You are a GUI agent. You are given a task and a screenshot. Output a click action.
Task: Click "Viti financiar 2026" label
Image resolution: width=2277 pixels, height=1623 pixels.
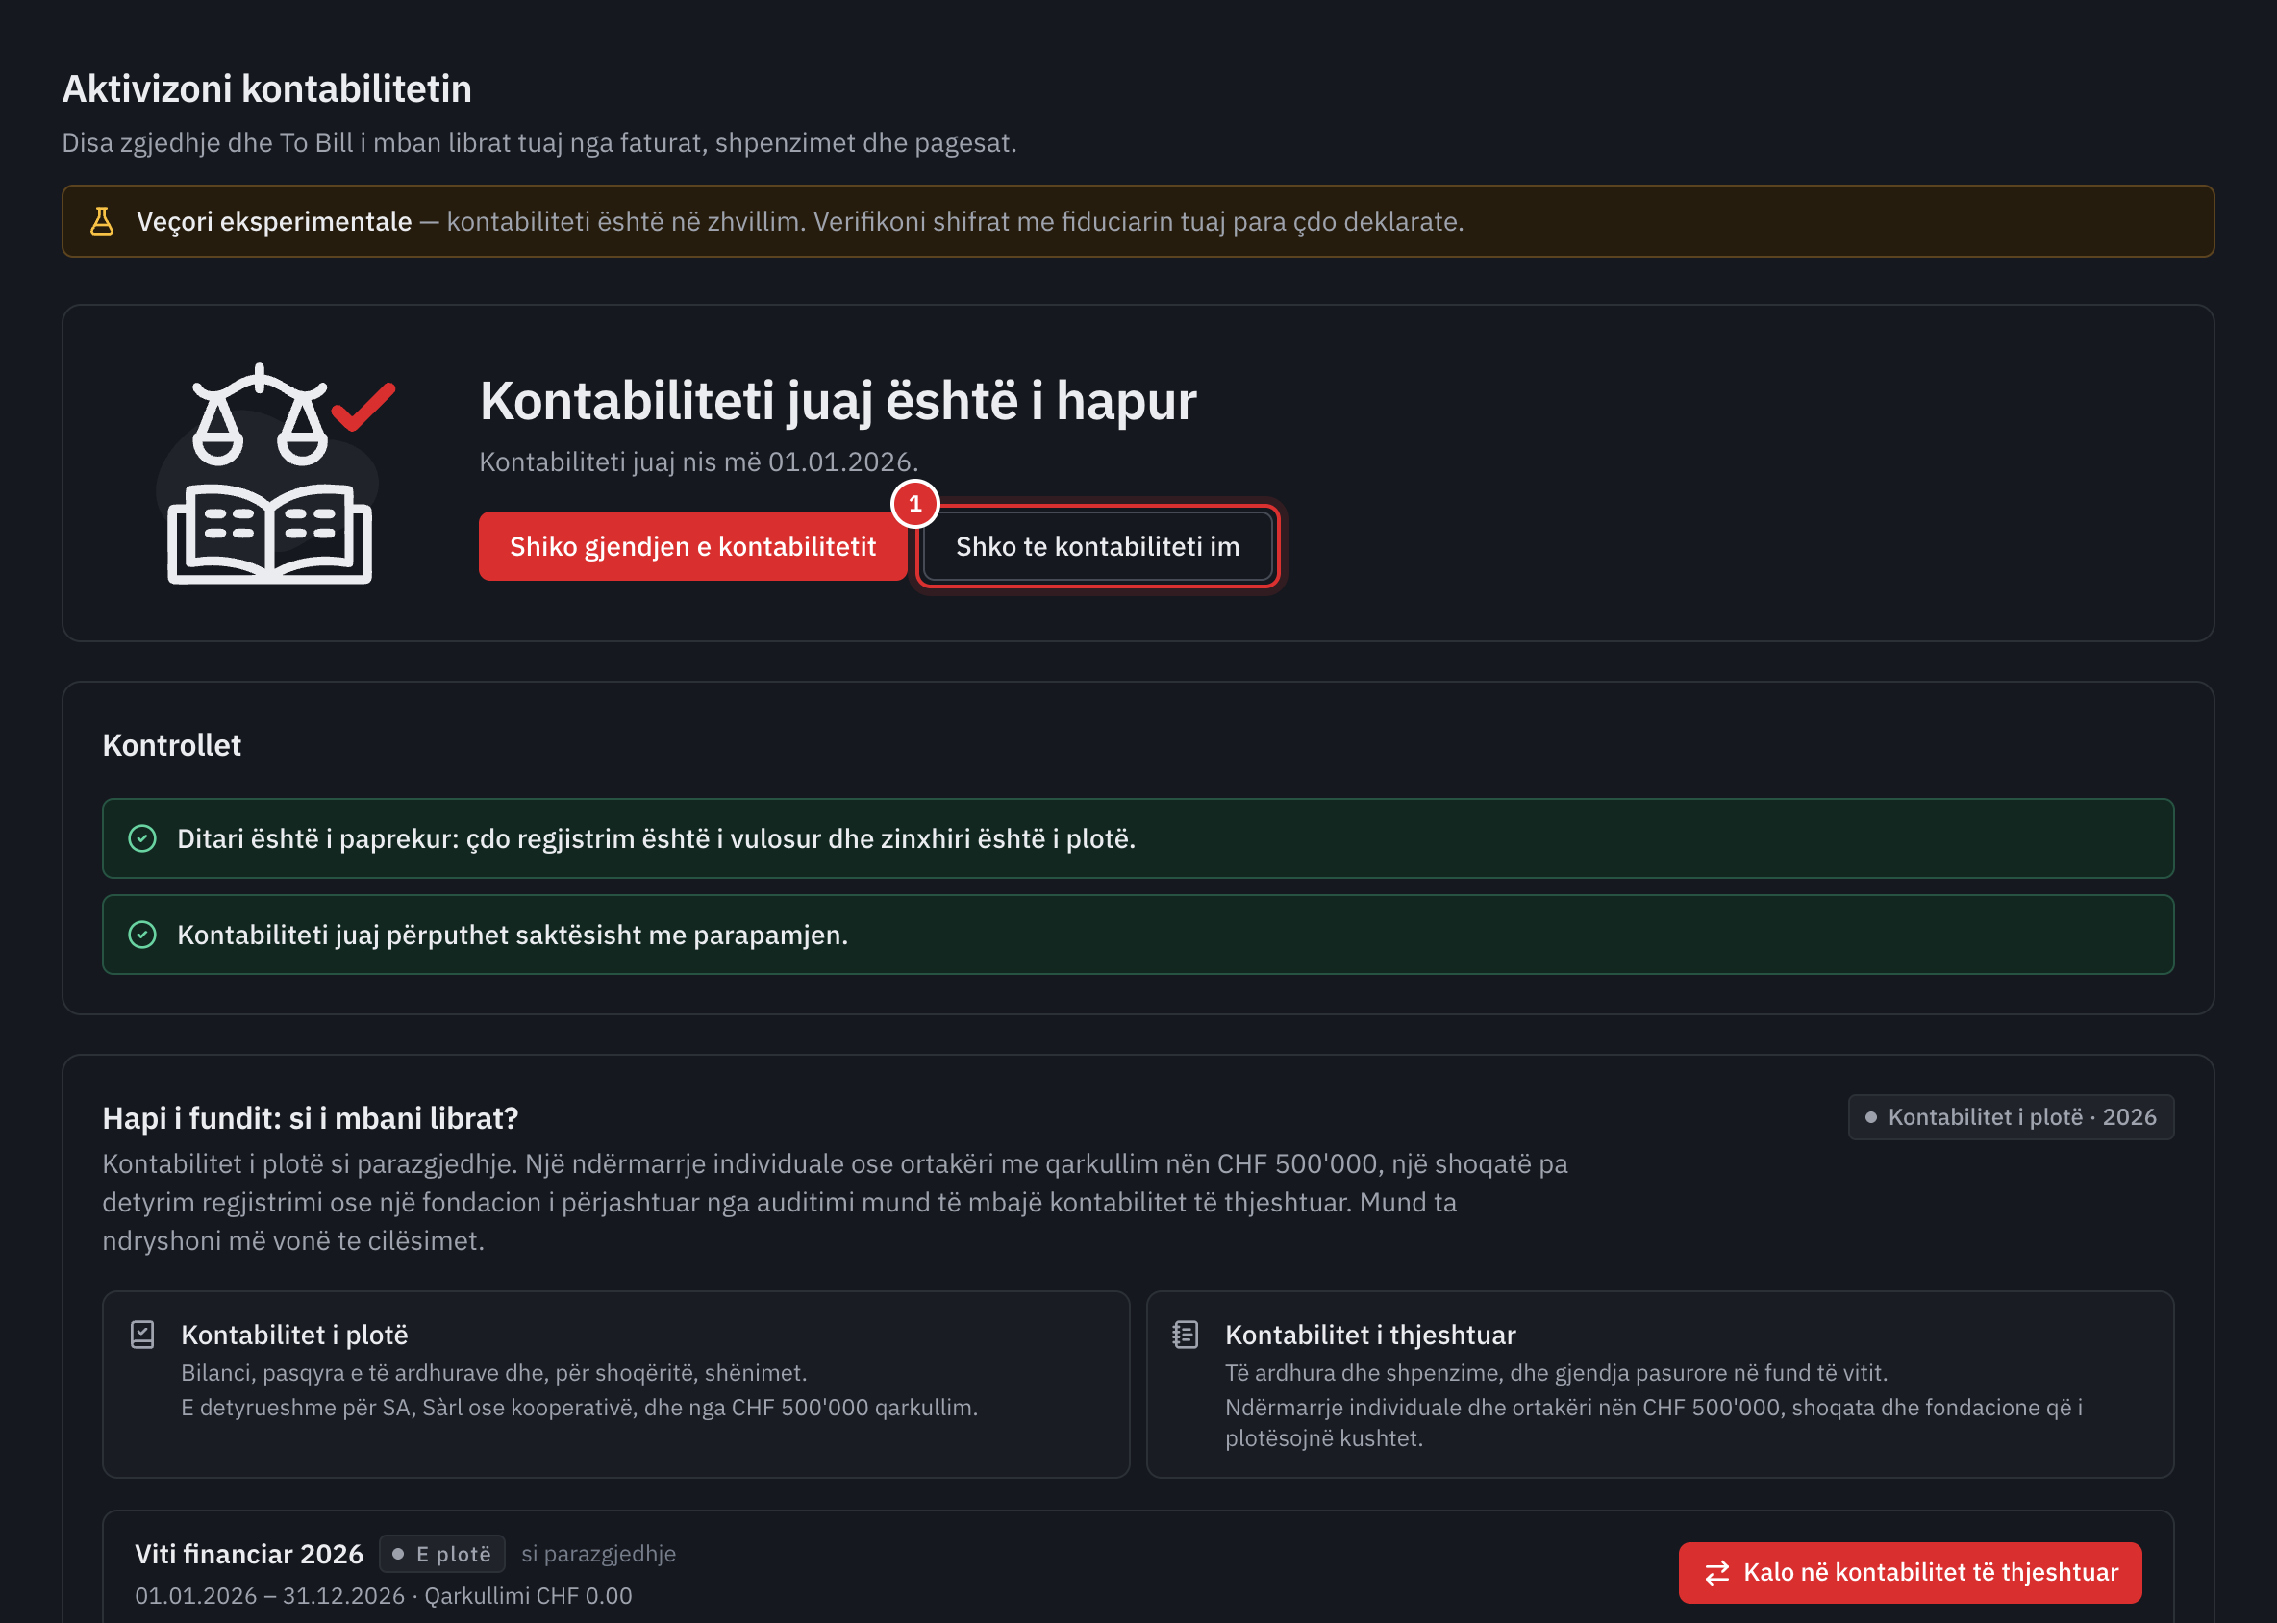tap(249, 1554)
